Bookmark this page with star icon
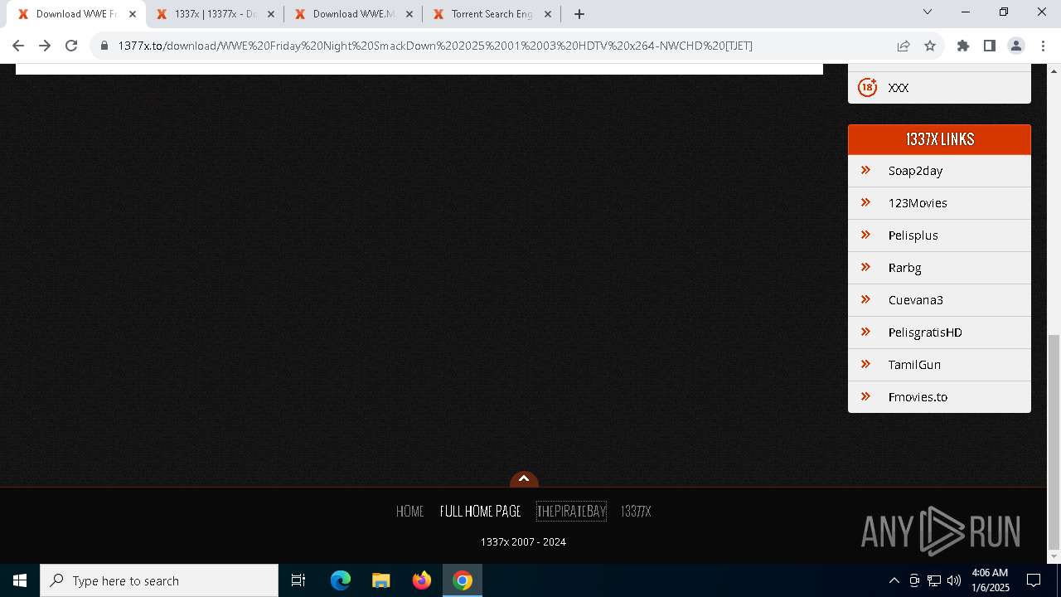Image resolution: width=1061 pixels, height=597 pixels. pyautogui.click(x=930, y=46)
